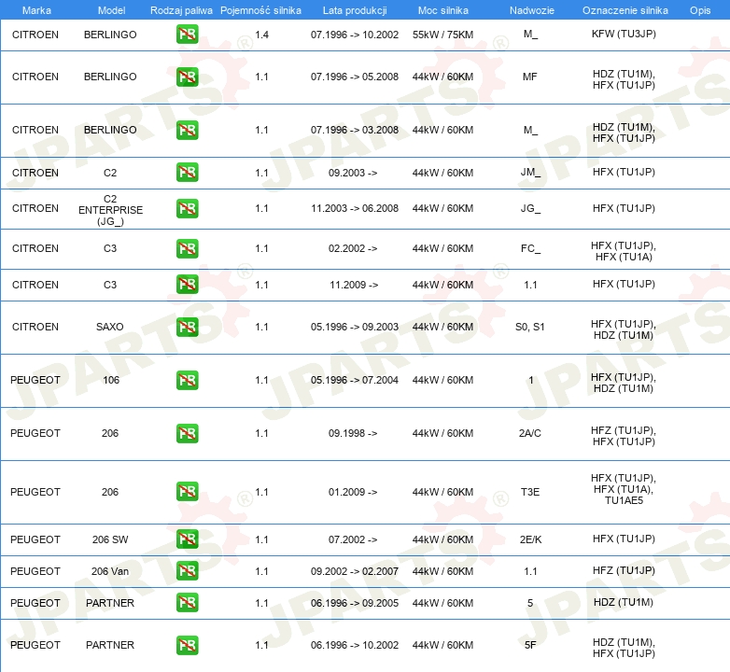The width and height of the screenshot is (730, 672).
Task: Click date range 05.1996 -> 09.2003
Action: (355, 327)
